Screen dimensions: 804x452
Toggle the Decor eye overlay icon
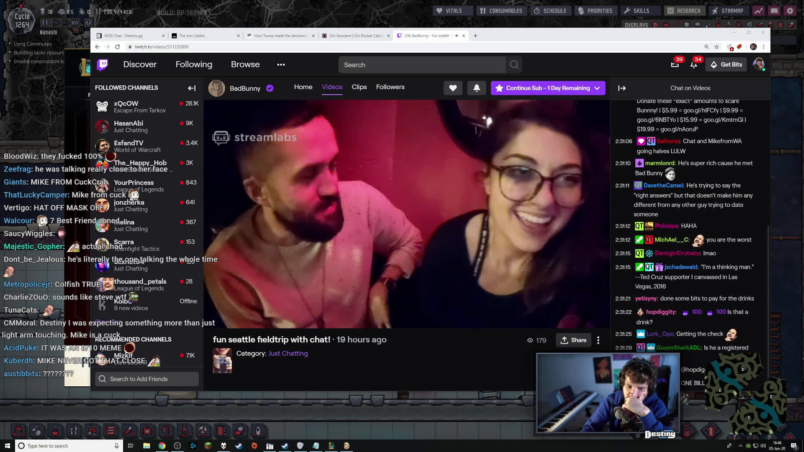[x=697, y=25]
